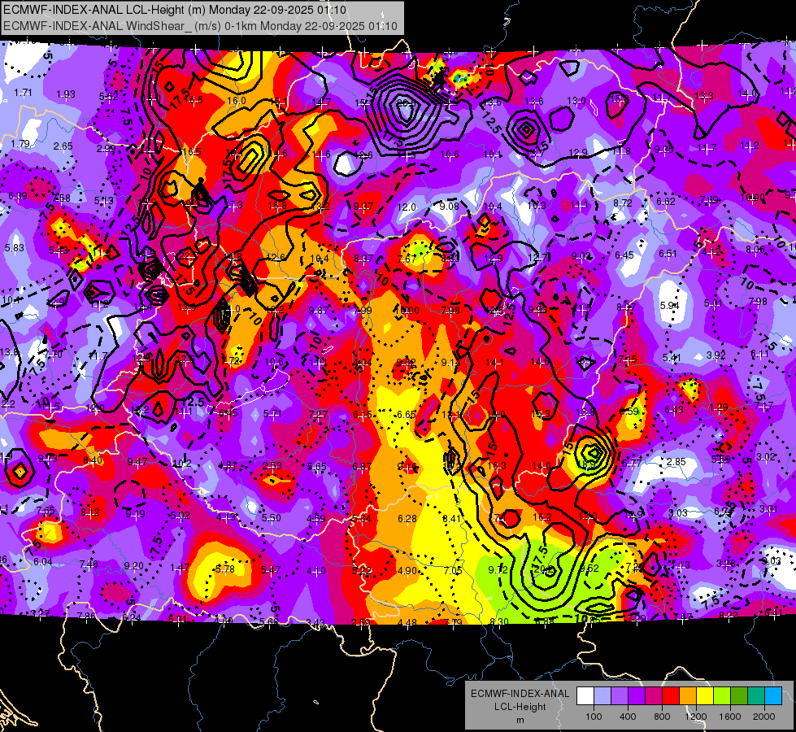Click the white swatch in the LCL-Height legend
796x732 pixels.
[x=585, y=696]
